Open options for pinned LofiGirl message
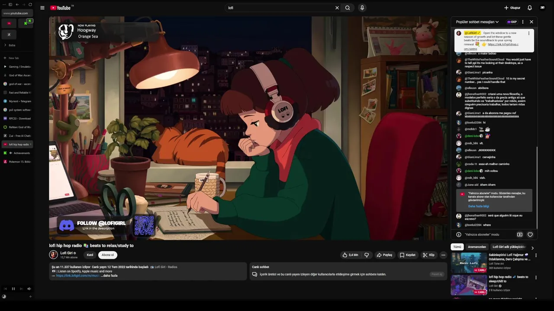Image resolution: width=554 pixels, height=311 pixels. coord(528,33)
